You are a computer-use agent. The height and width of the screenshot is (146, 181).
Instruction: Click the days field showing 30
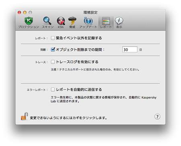click(x=130, y=50)
